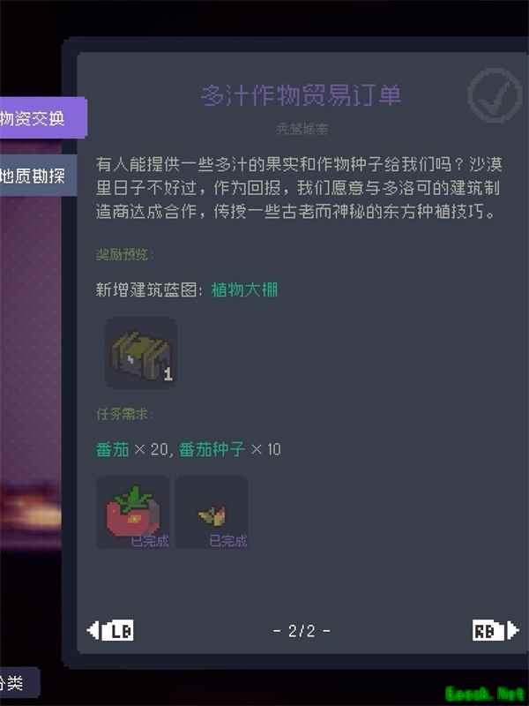Click the green 番茄种子 requirement link
This screenshot has height=706, width=529.
pos(212,449)
